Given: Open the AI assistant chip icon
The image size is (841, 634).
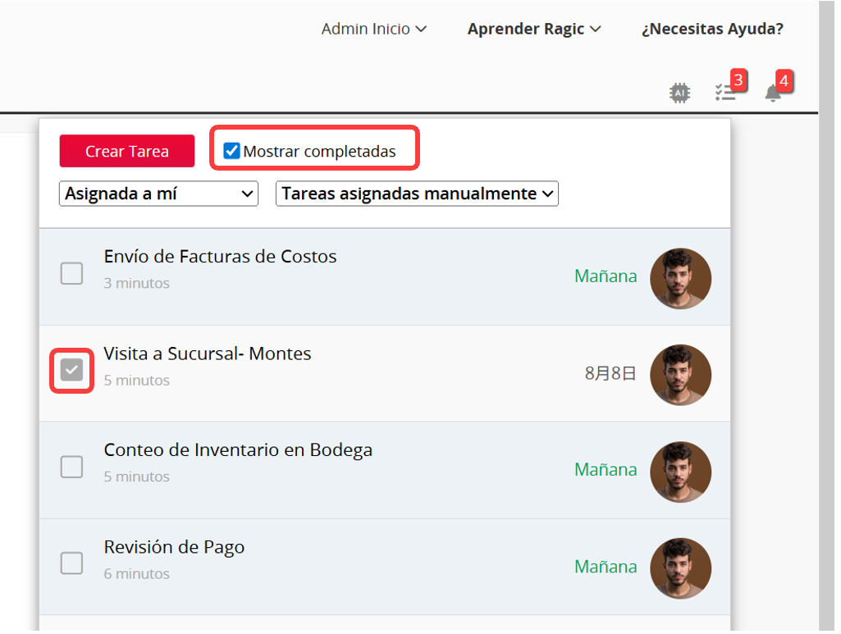Looking at the screenshot, I should [679, 93].
